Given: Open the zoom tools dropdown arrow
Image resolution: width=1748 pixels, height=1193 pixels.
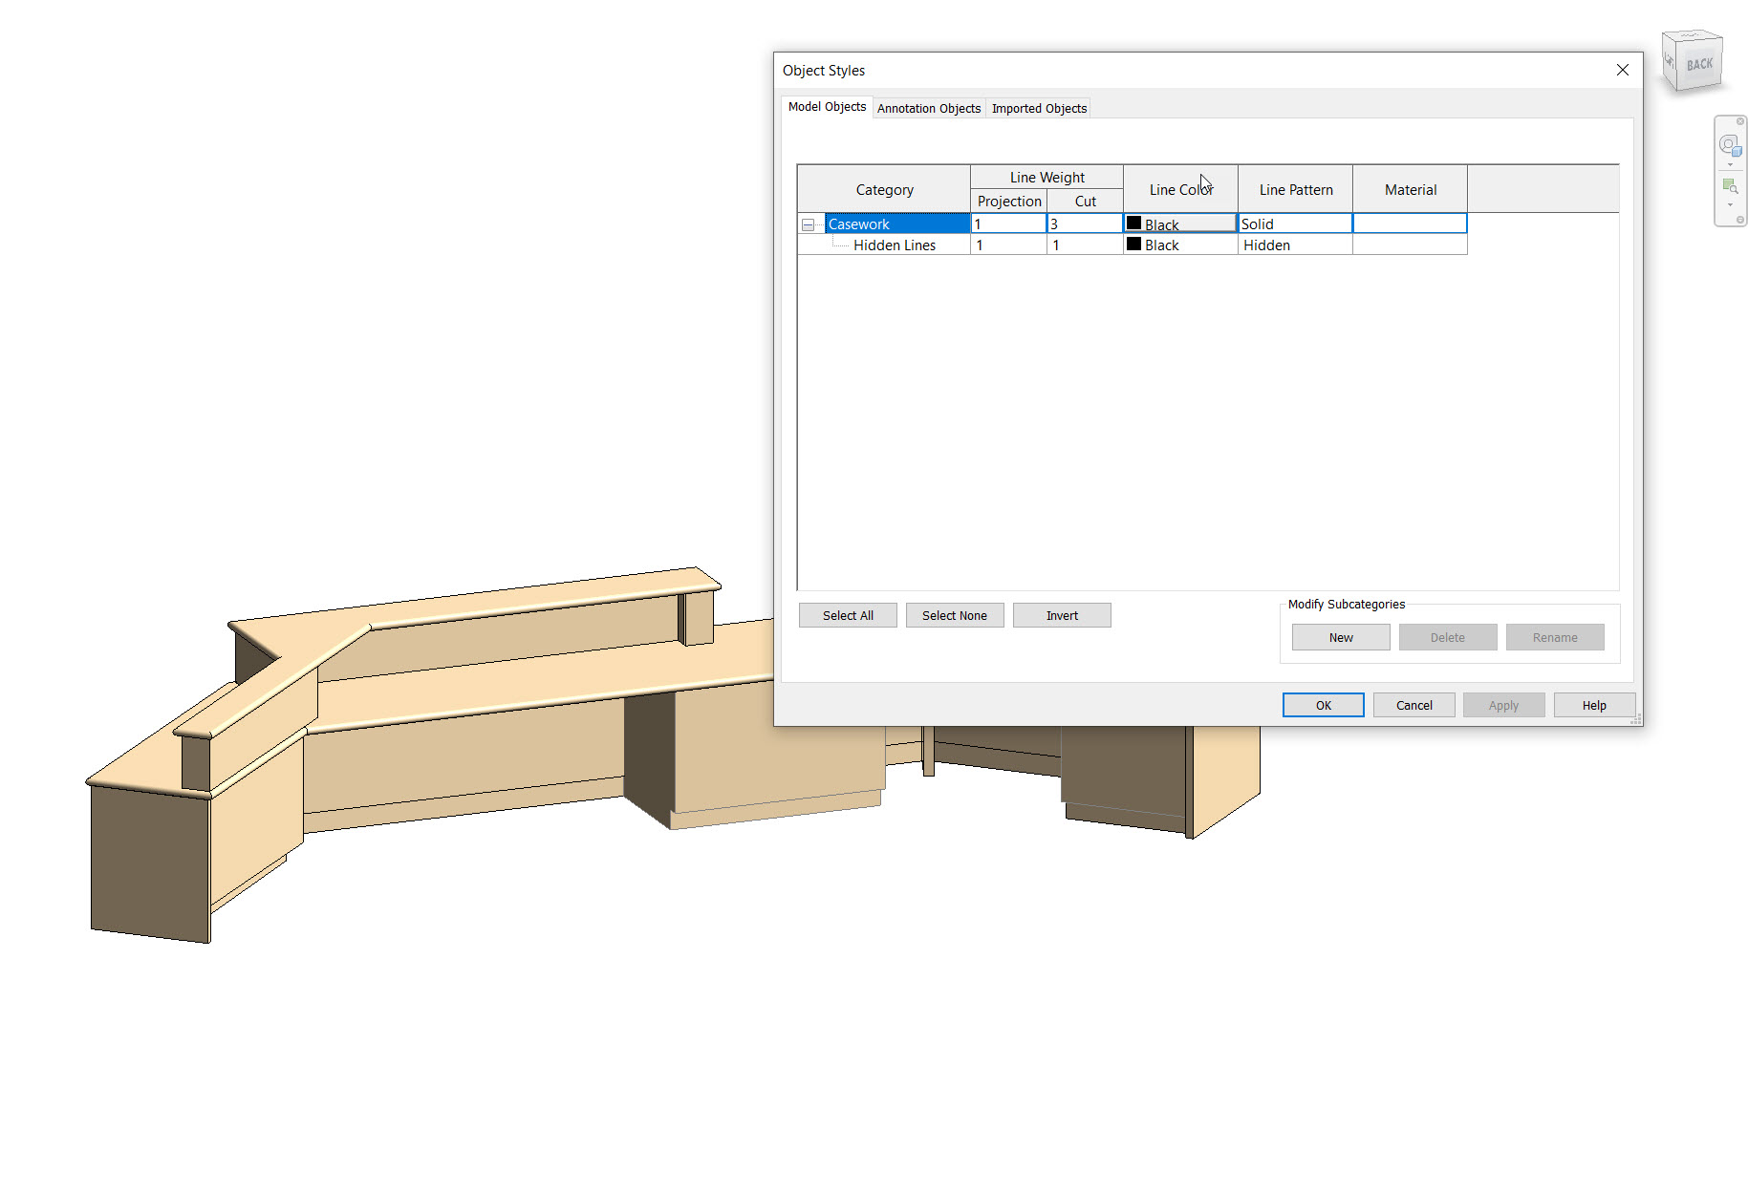Looking at the screenshot, I should (x=1731, y=202).
